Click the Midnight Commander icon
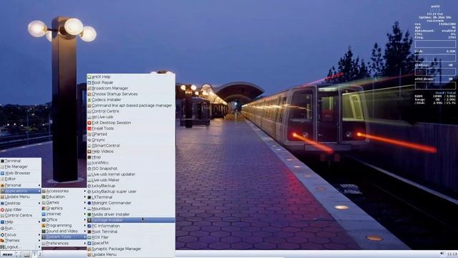The image size is (458, 258). [89, 203]
